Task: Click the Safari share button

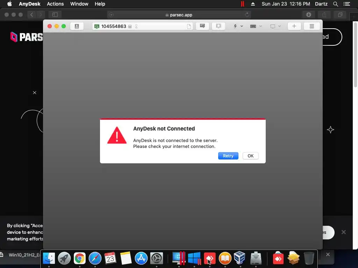Action: coord(324,15)
